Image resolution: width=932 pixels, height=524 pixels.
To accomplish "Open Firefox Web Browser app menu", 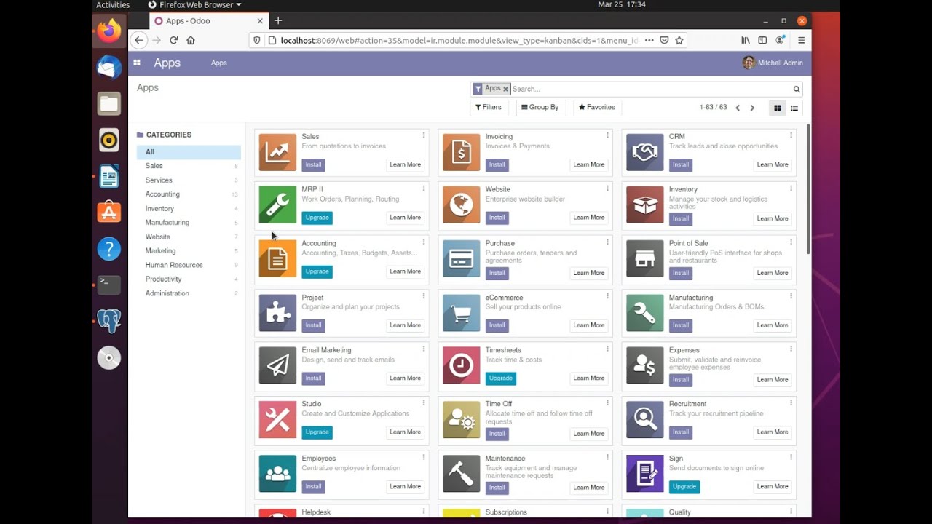I will [x=194, y=5].
